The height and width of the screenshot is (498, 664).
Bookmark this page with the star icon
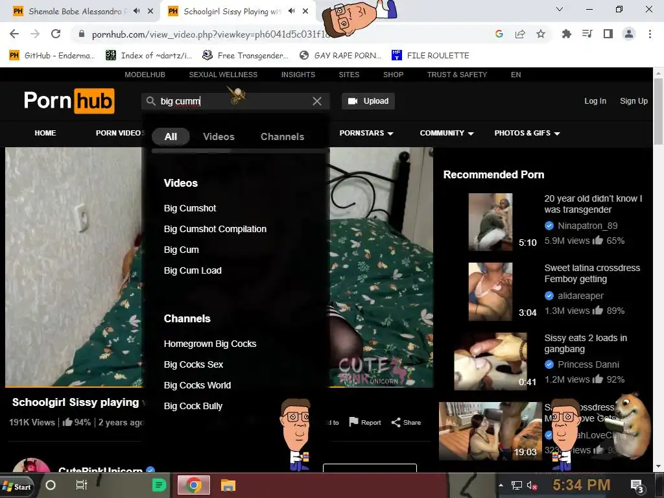click(541, 34)
